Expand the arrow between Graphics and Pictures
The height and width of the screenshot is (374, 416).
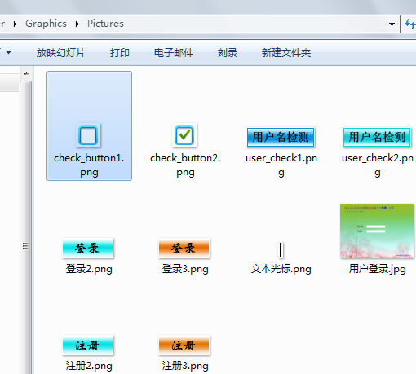[77, 24]
